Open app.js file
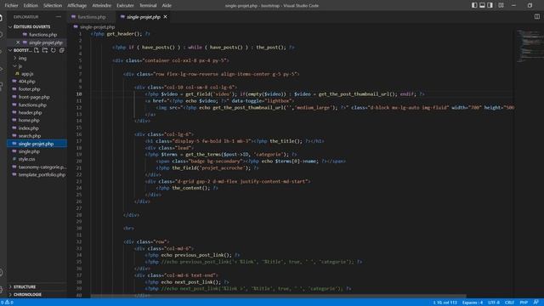Image resolution: width=544 pixels, height=306 pixels. coord(27,74)
